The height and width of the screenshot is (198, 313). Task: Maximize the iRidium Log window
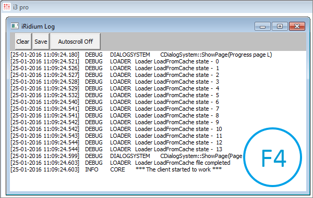(x=280, y=26)
